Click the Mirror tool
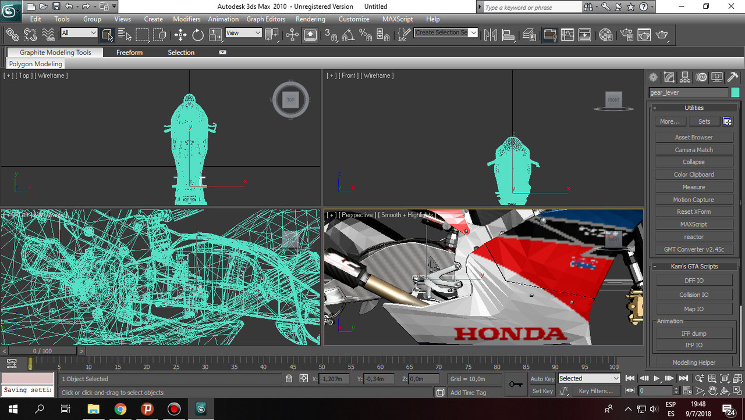The width and height of the screenshot is (745, 420). click(491, 35)
